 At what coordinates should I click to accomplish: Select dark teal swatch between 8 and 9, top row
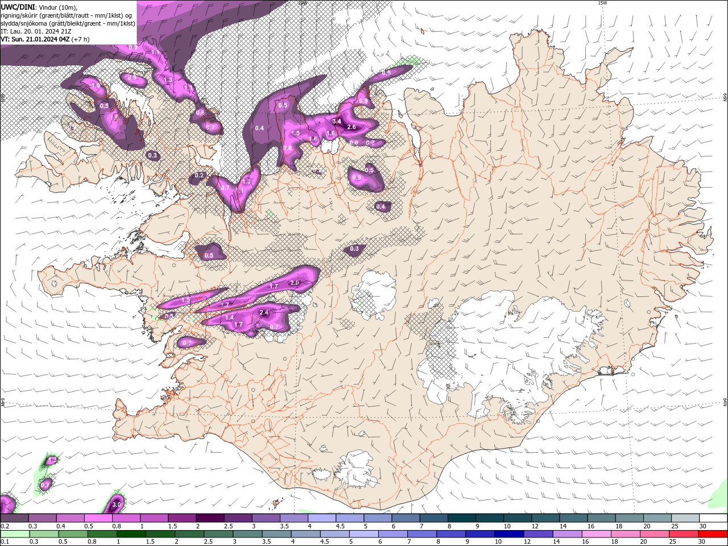click(461, 518)
